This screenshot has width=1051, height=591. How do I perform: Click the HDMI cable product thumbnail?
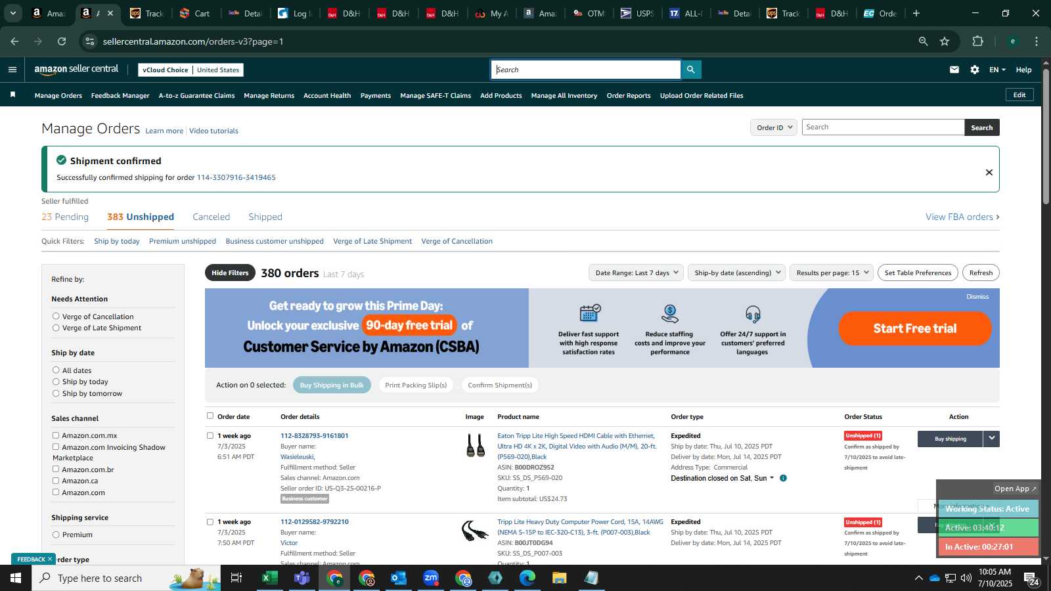(x=475, y=446)
